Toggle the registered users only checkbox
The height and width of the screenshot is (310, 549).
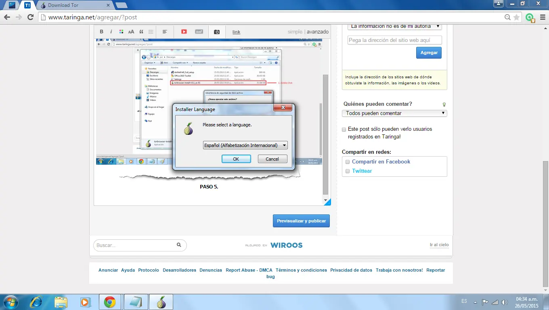[x=344, y=130]
